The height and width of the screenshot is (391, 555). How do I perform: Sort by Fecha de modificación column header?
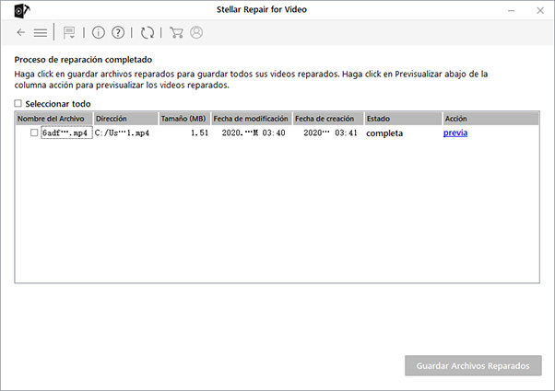(252, 119)
